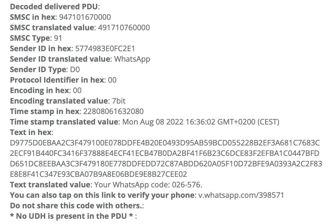Select the Sender ID hex 5774983E0FC2E1
The width and height of the screenshot is (330, 224).
[105, 49]
